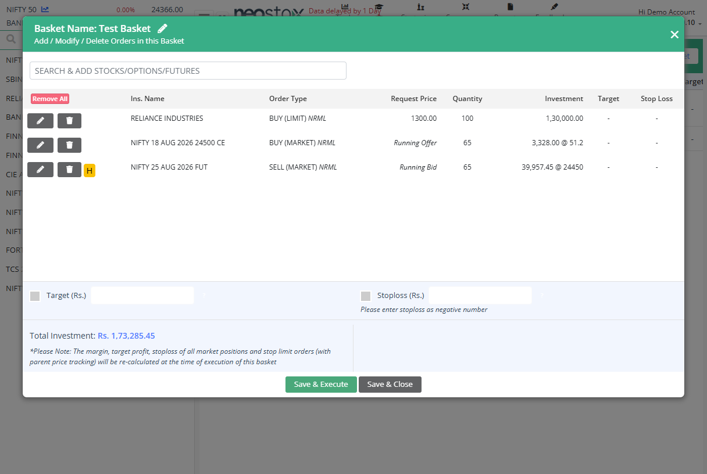Click the Investment column header
707x474 pixels.
coord(564,99)
